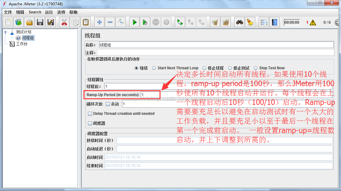Save the test plan with floppy icon
The width and height of the screenshot is (341, 191).
40,22
